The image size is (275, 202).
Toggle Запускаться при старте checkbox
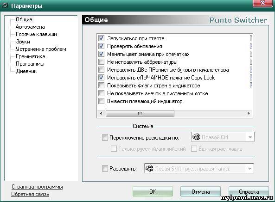pos(101,38)
